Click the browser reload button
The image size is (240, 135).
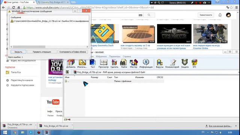point(13,7)
